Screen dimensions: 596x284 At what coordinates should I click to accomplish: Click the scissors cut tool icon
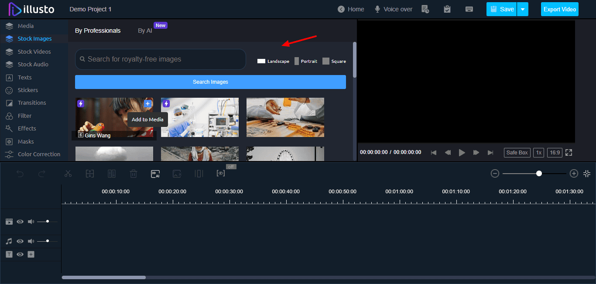click(68, 174)
